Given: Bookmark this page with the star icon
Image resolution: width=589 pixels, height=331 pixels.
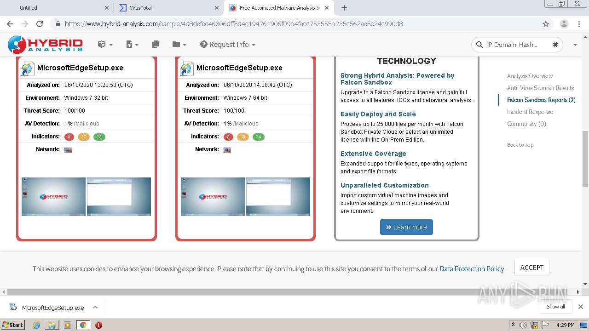Looking at the screenshot, I should tap(546, 24).
